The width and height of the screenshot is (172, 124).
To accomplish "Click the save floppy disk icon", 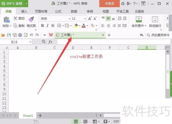I will 9,35.
